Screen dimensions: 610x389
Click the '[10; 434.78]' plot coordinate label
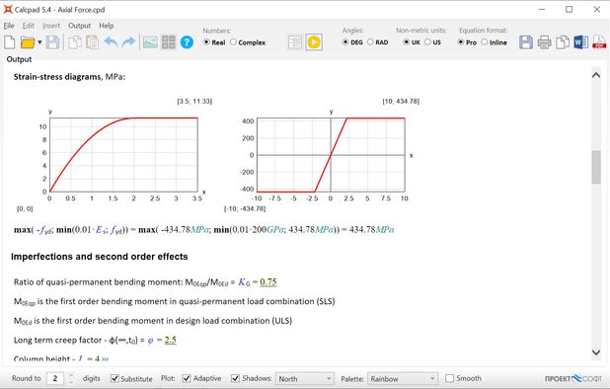401,101
